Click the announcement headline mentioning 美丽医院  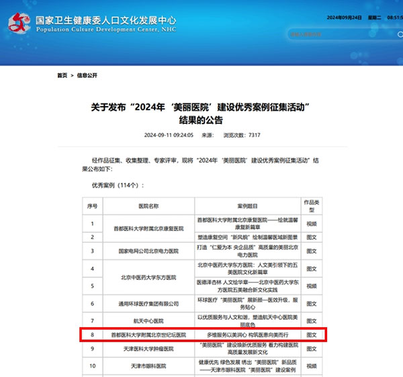click(x=200, y=114)
